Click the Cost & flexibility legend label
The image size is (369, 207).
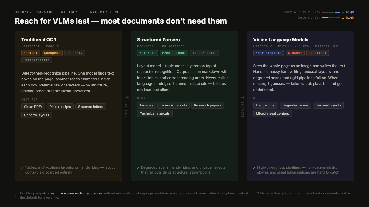pyautogui.click(x=302, y=12)
